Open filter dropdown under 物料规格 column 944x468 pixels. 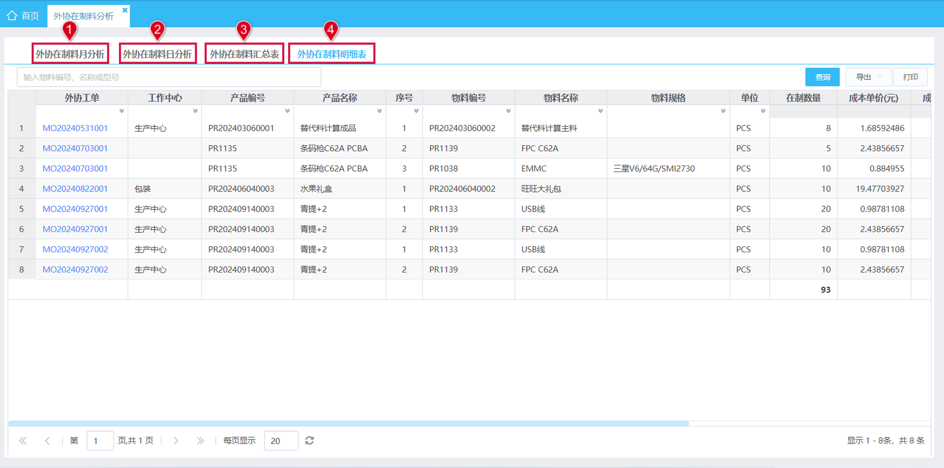click(723, 111)
